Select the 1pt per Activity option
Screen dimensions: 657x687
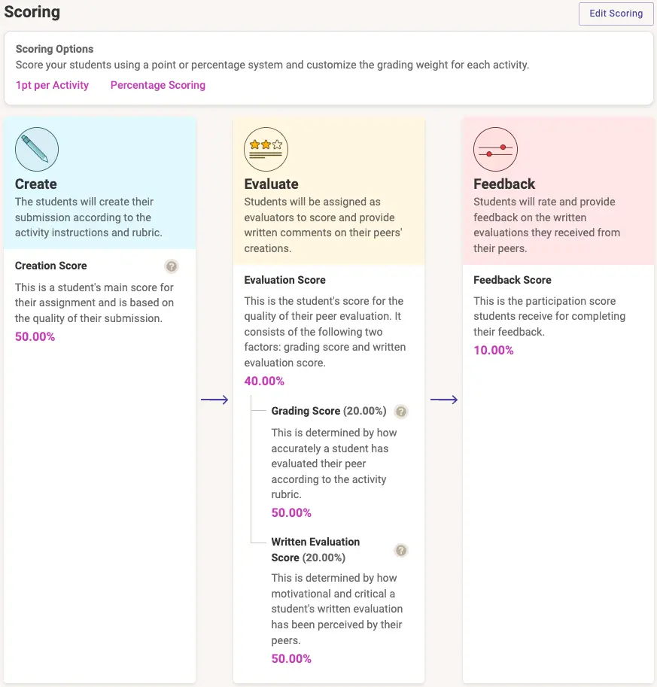click(x=52, y=85)
